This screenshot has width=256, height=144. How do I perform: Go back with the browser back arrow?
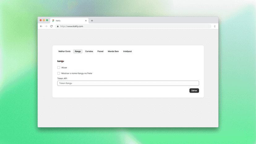tap(41, 26)
